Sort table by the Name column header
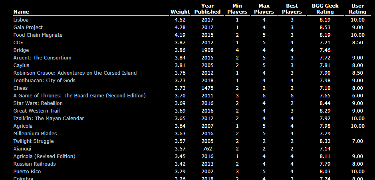 pos(21,12)
